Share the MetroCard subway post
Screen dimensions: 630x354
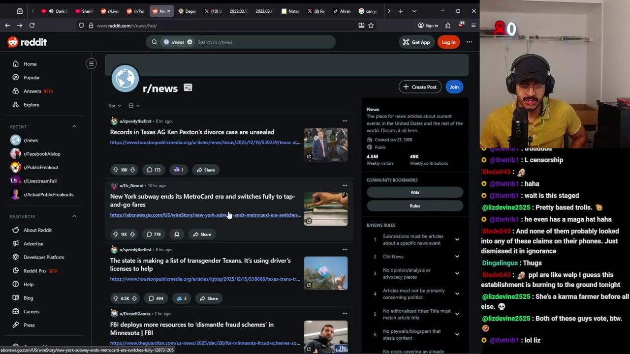tap(202, 235)
